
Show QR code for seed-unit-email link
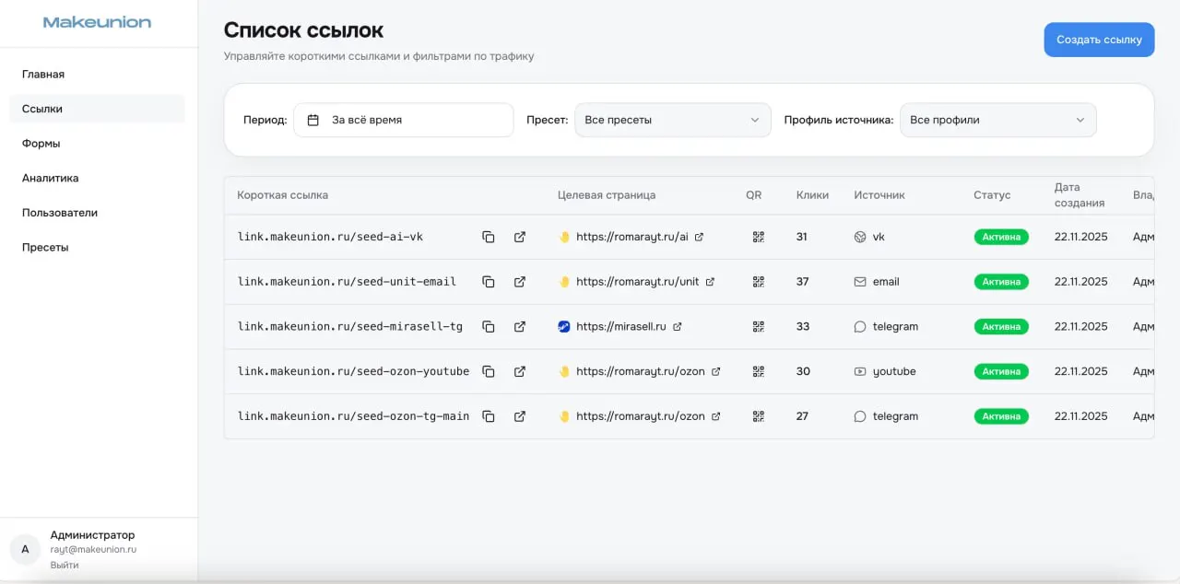(x=759, y=282)
